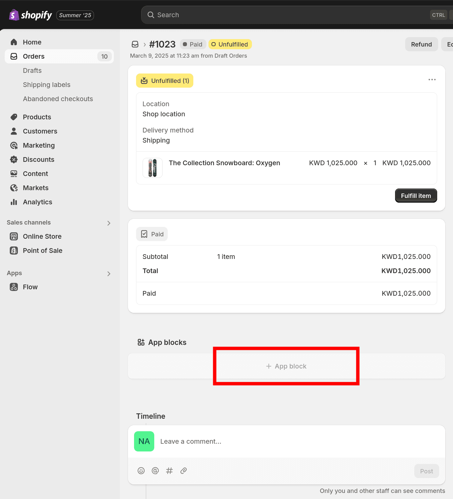
Task: Click the Shopify logo
Action: (30, 15)
